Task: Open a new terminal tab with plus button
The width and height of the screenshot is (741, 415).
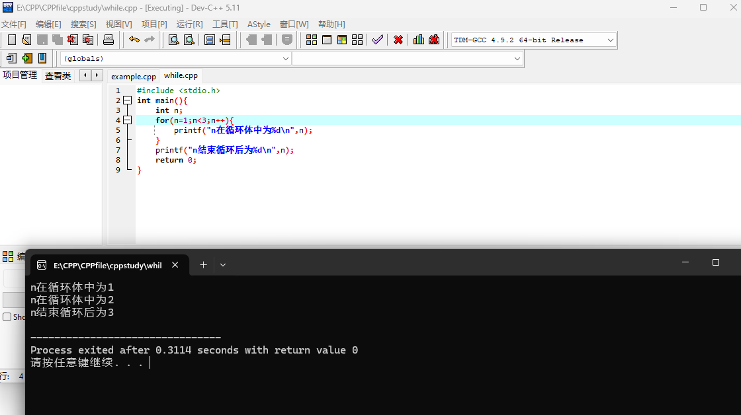Action: tap(203, 265)
